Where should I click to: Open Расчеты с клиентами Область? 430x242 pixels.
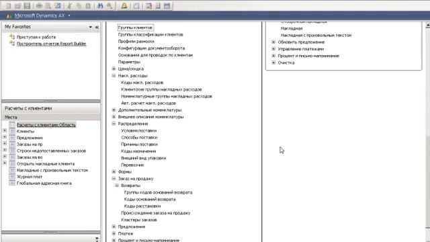click(46, 125)
